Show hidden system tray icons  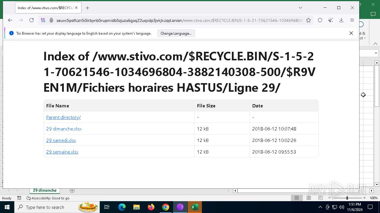pos(320,207)
